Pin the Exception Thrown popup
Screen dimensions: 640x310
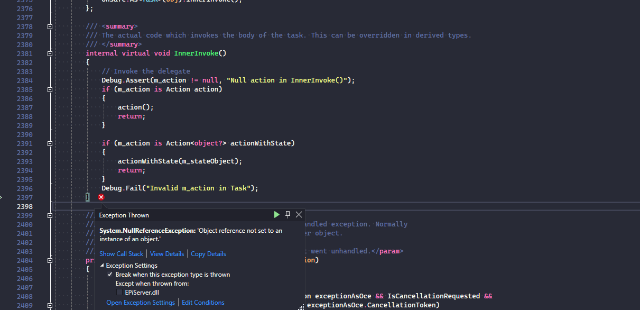[x=288, y=215]
